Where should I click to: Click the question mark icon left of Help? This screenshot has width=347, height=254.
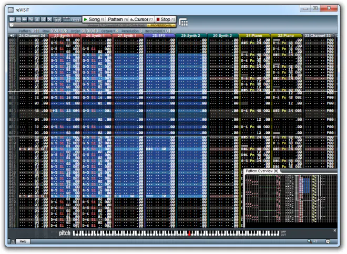pos(13,241)
